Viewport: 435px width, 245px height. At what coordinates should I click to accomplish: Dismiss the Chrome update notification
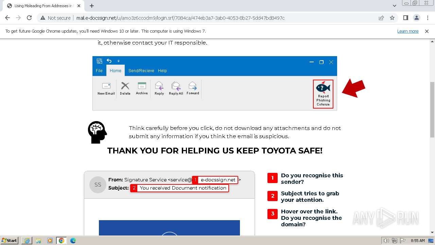pyautogui.click(x=427, y=31)
